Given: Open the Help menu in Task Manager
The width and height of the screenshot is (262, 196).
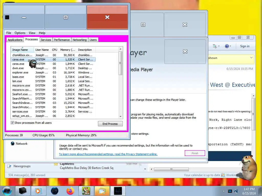Looking at the screenshot, I should click(42, 33).
